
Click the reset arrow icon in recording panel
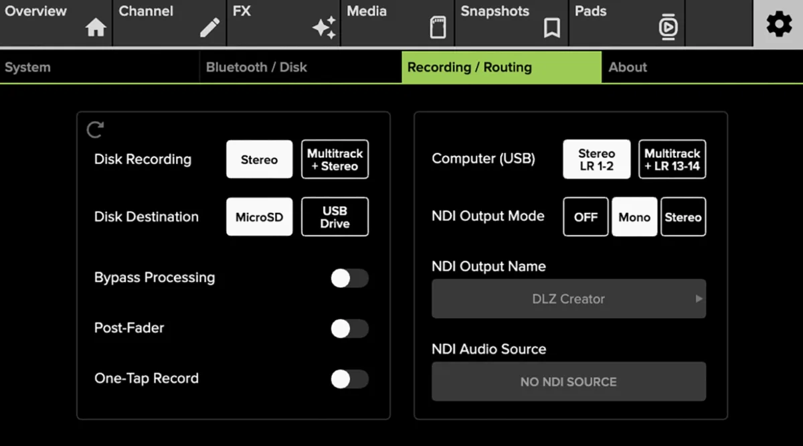pyautogui.click(x=95, y=129)
